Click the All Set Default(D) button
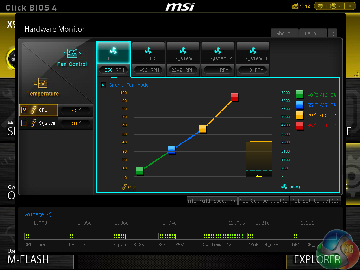 point(264,201)
